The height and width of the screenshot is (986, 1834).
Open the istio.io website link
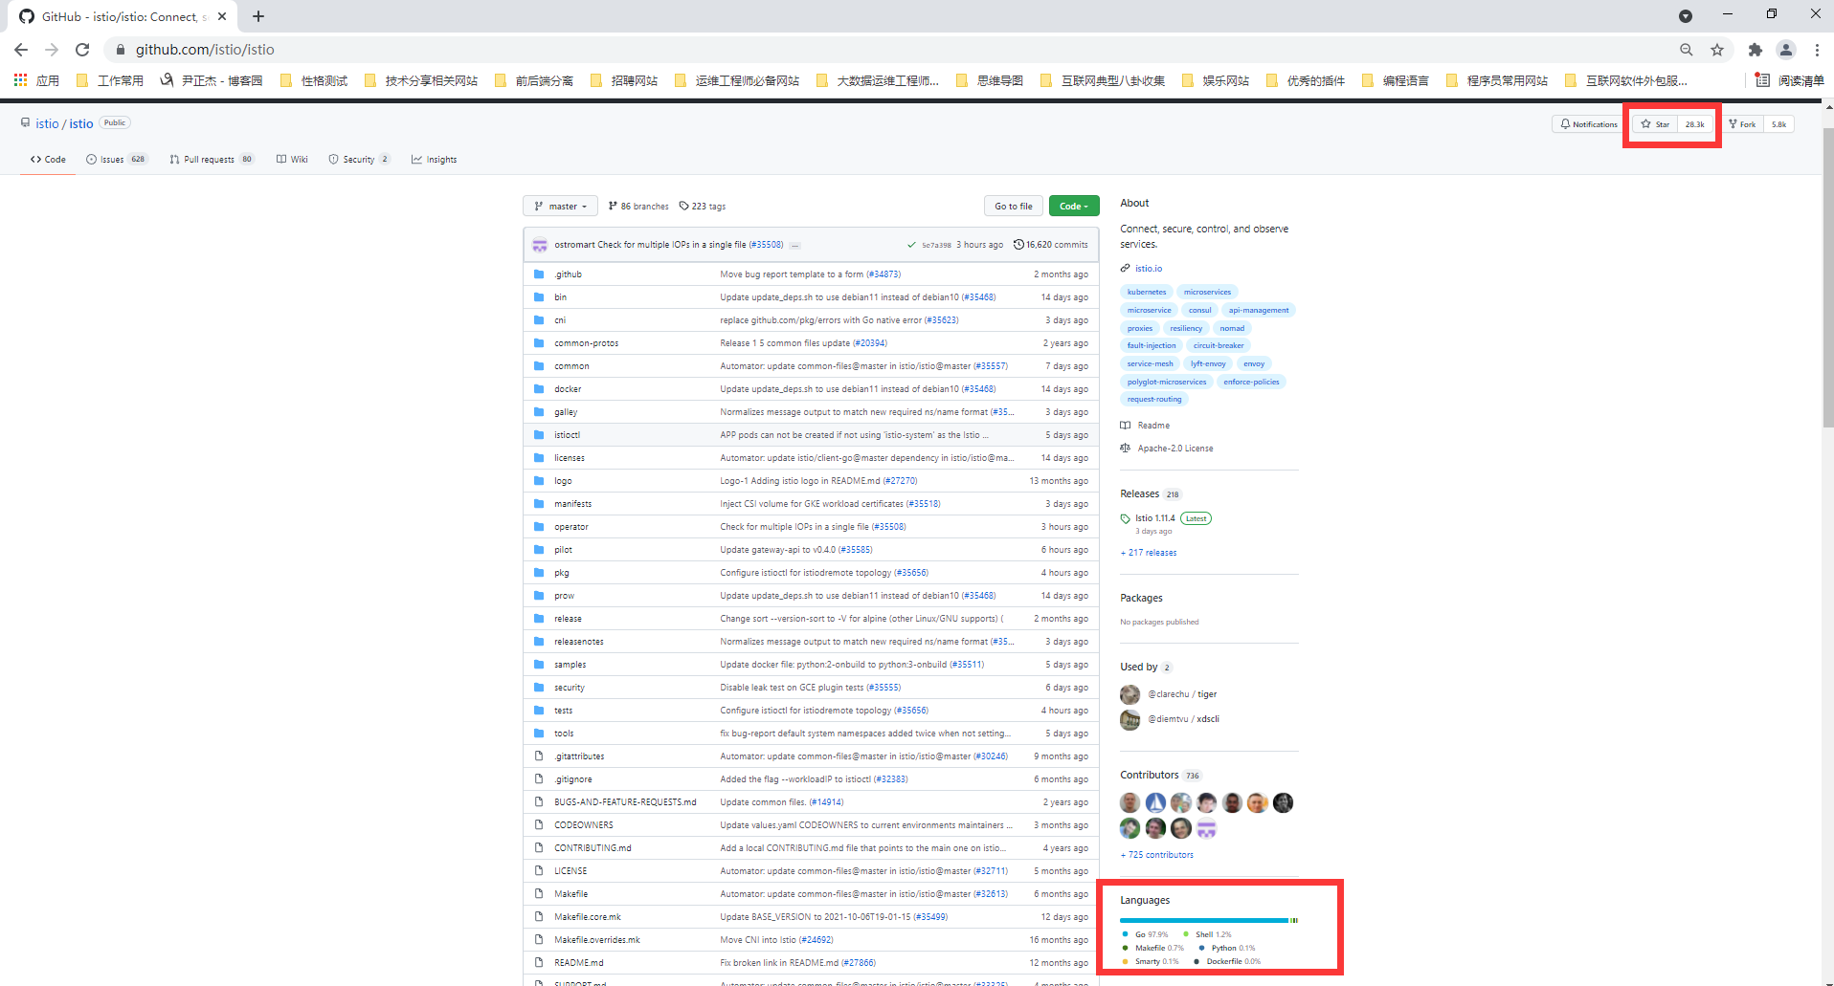pyautogui.click(x=1149, y=269)
